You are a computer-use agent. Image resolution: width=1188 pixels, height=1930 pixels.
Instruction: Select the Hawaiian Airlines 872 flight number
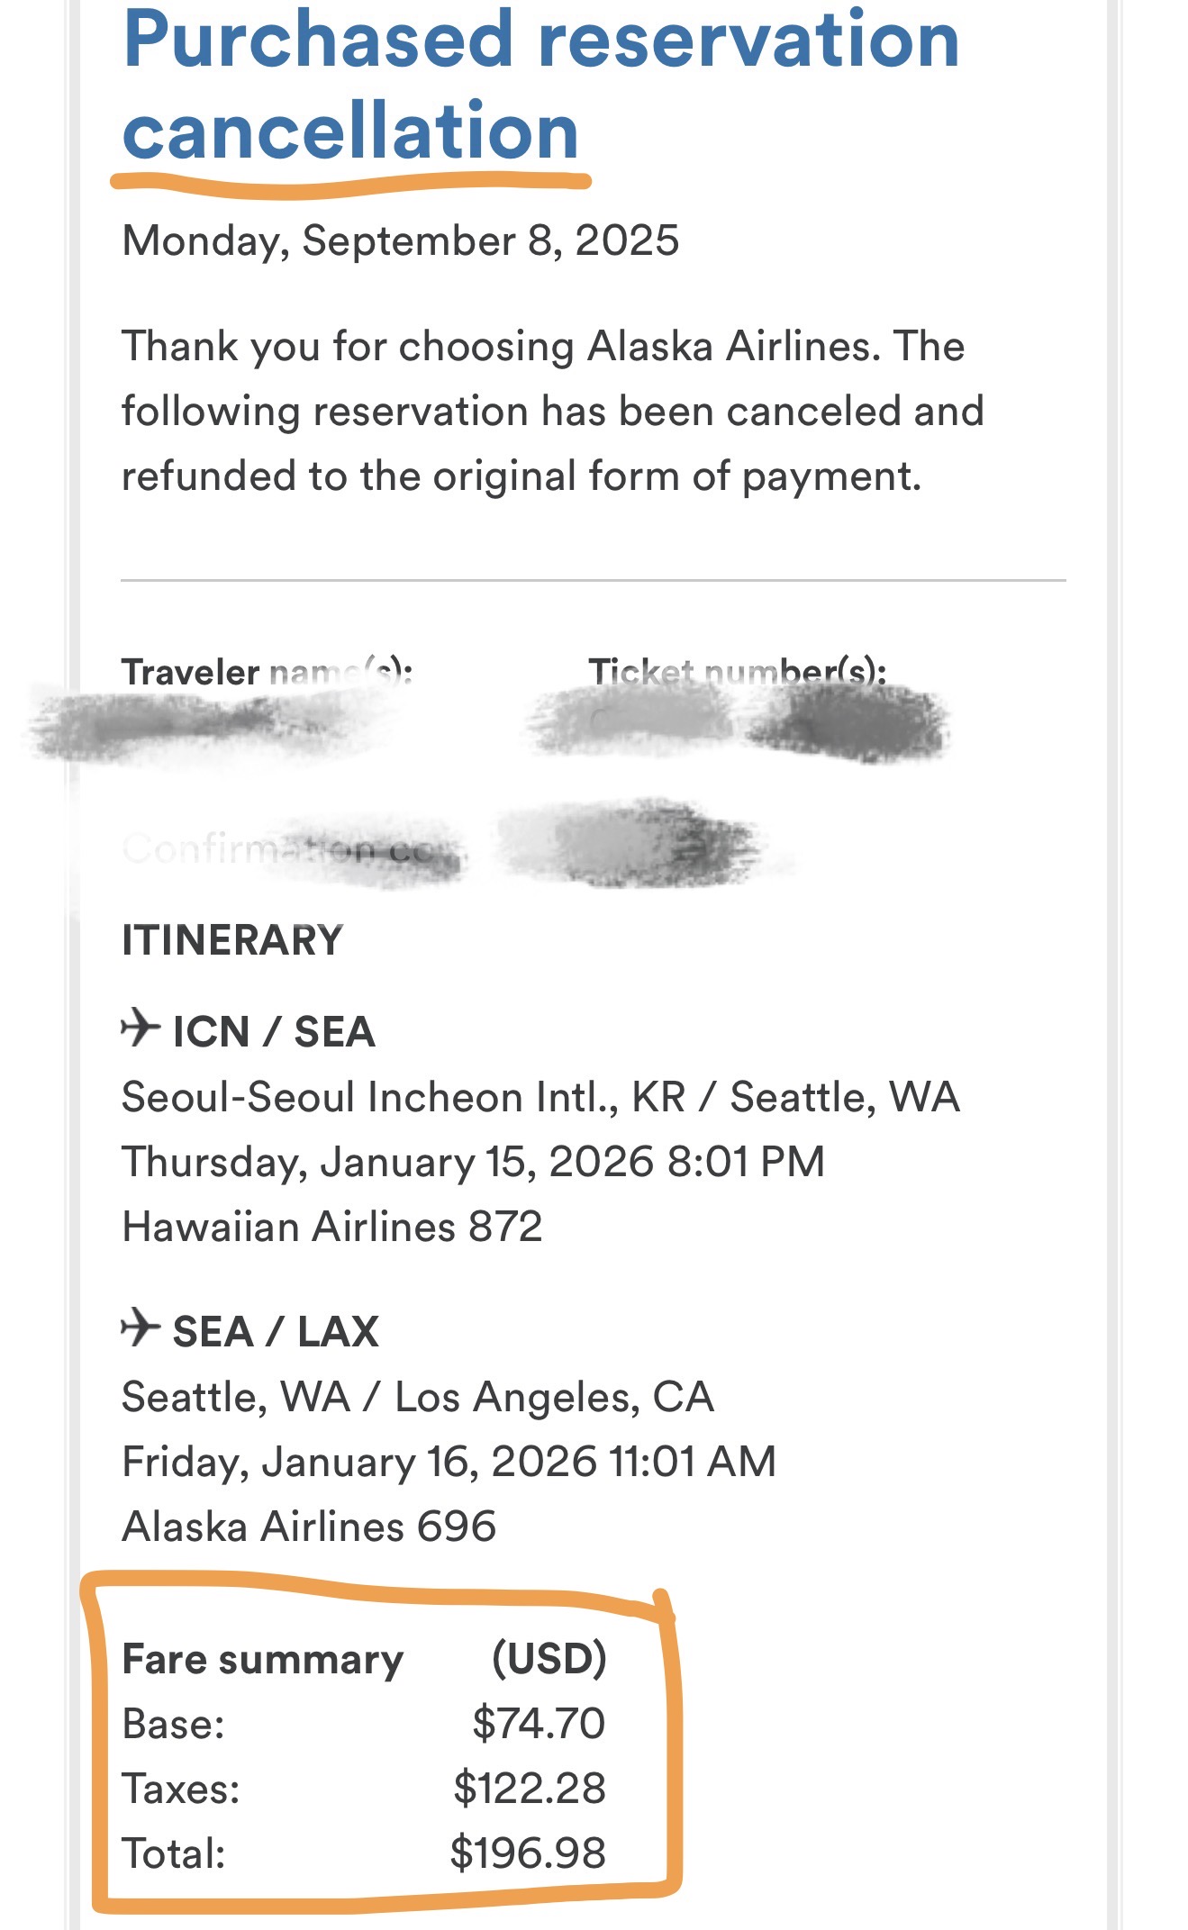332,1227
